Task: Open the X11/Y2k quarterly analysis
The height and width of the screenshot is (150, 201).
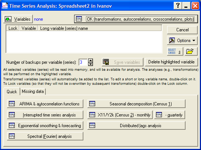Action: pos(170,115)
